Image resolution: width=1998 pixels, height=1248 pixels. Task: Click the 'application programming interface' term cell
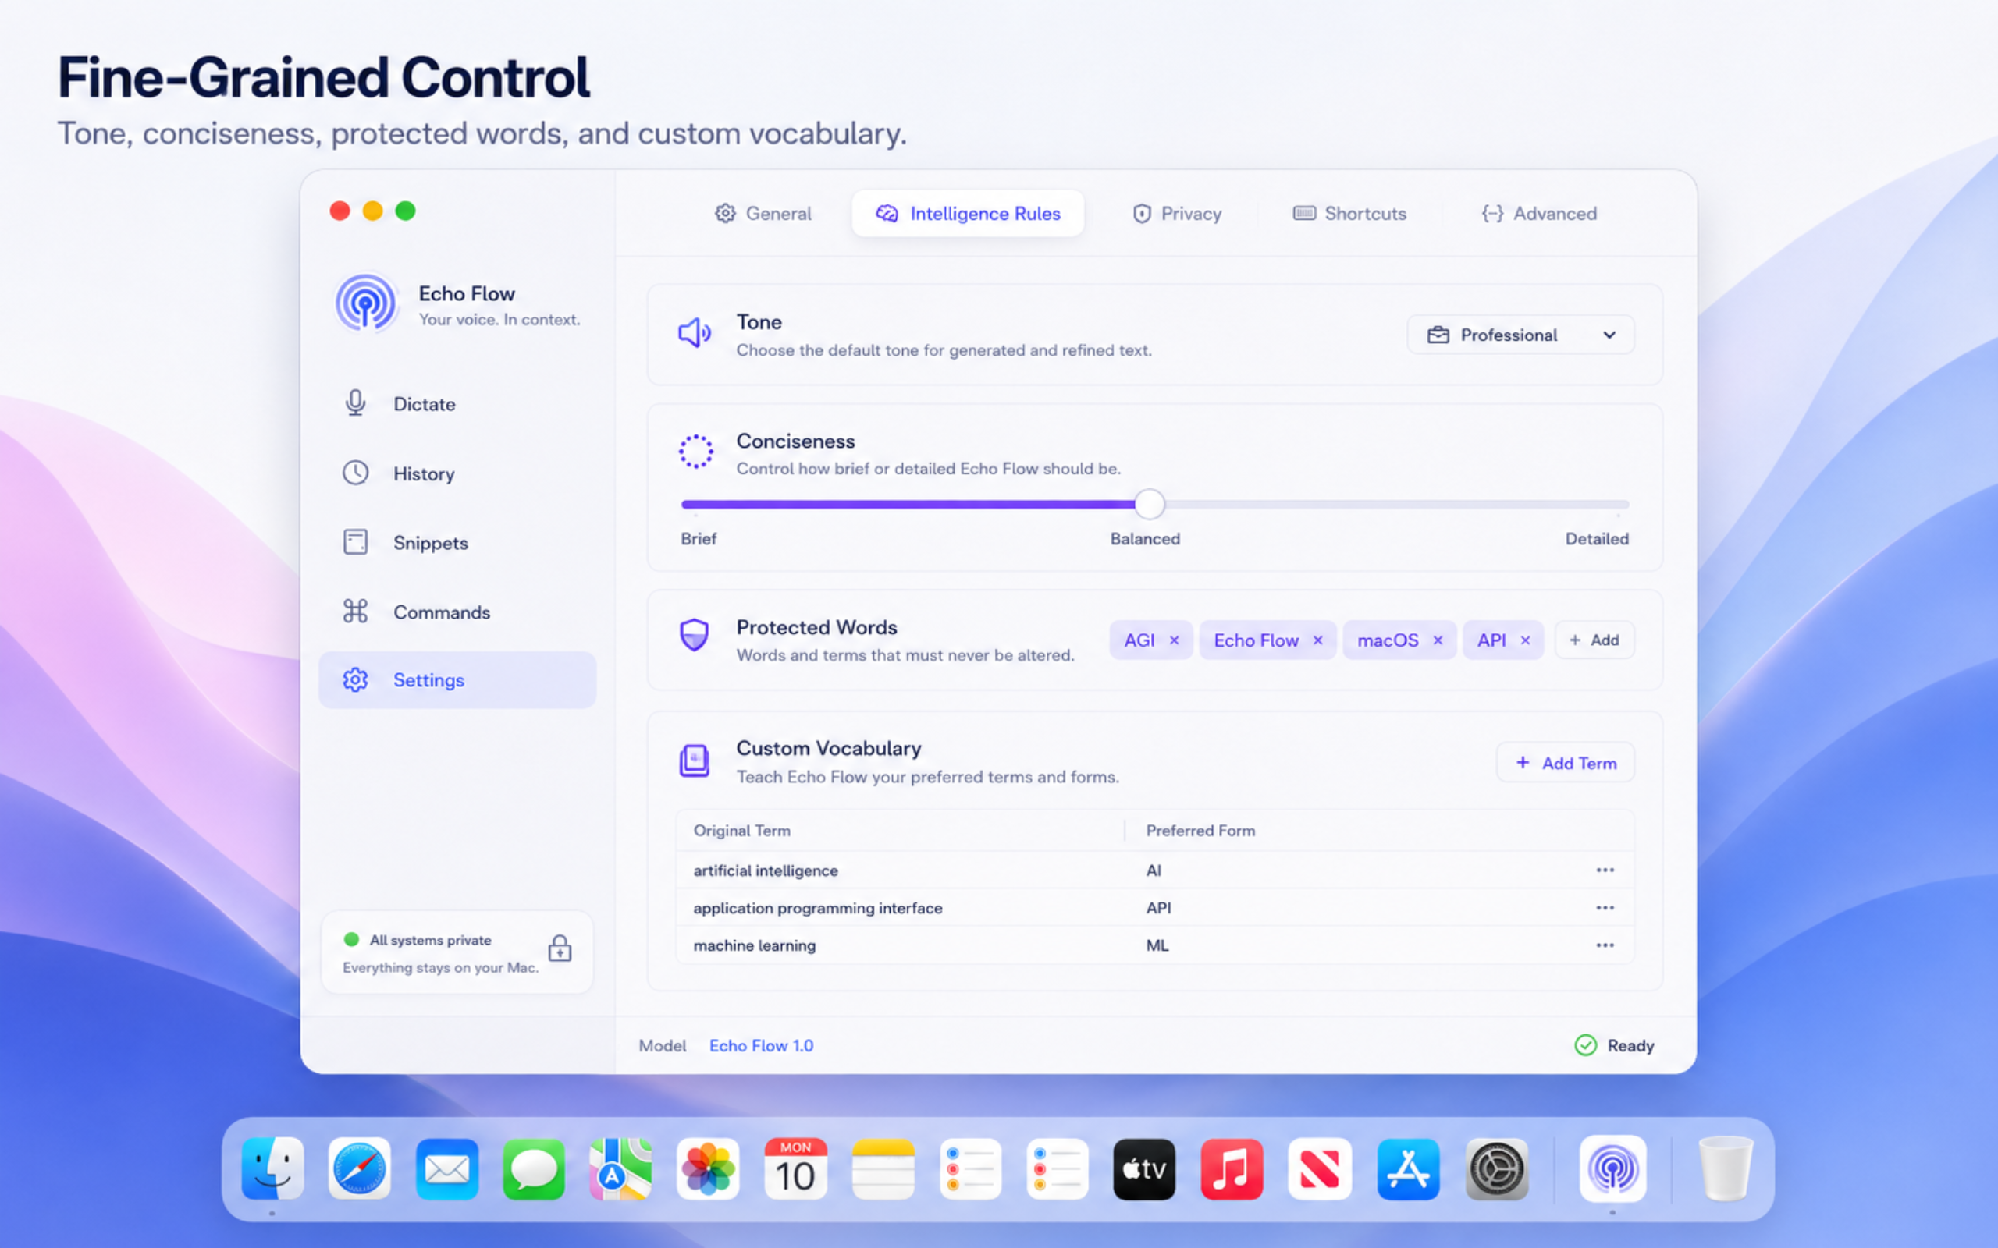(x=817, y=908)
